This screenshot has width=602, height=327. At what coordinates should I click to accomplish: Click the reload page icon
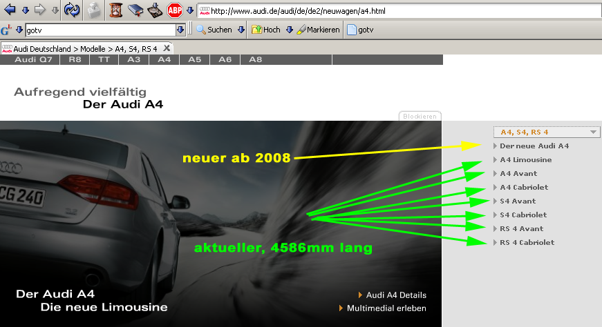[71, 10]
